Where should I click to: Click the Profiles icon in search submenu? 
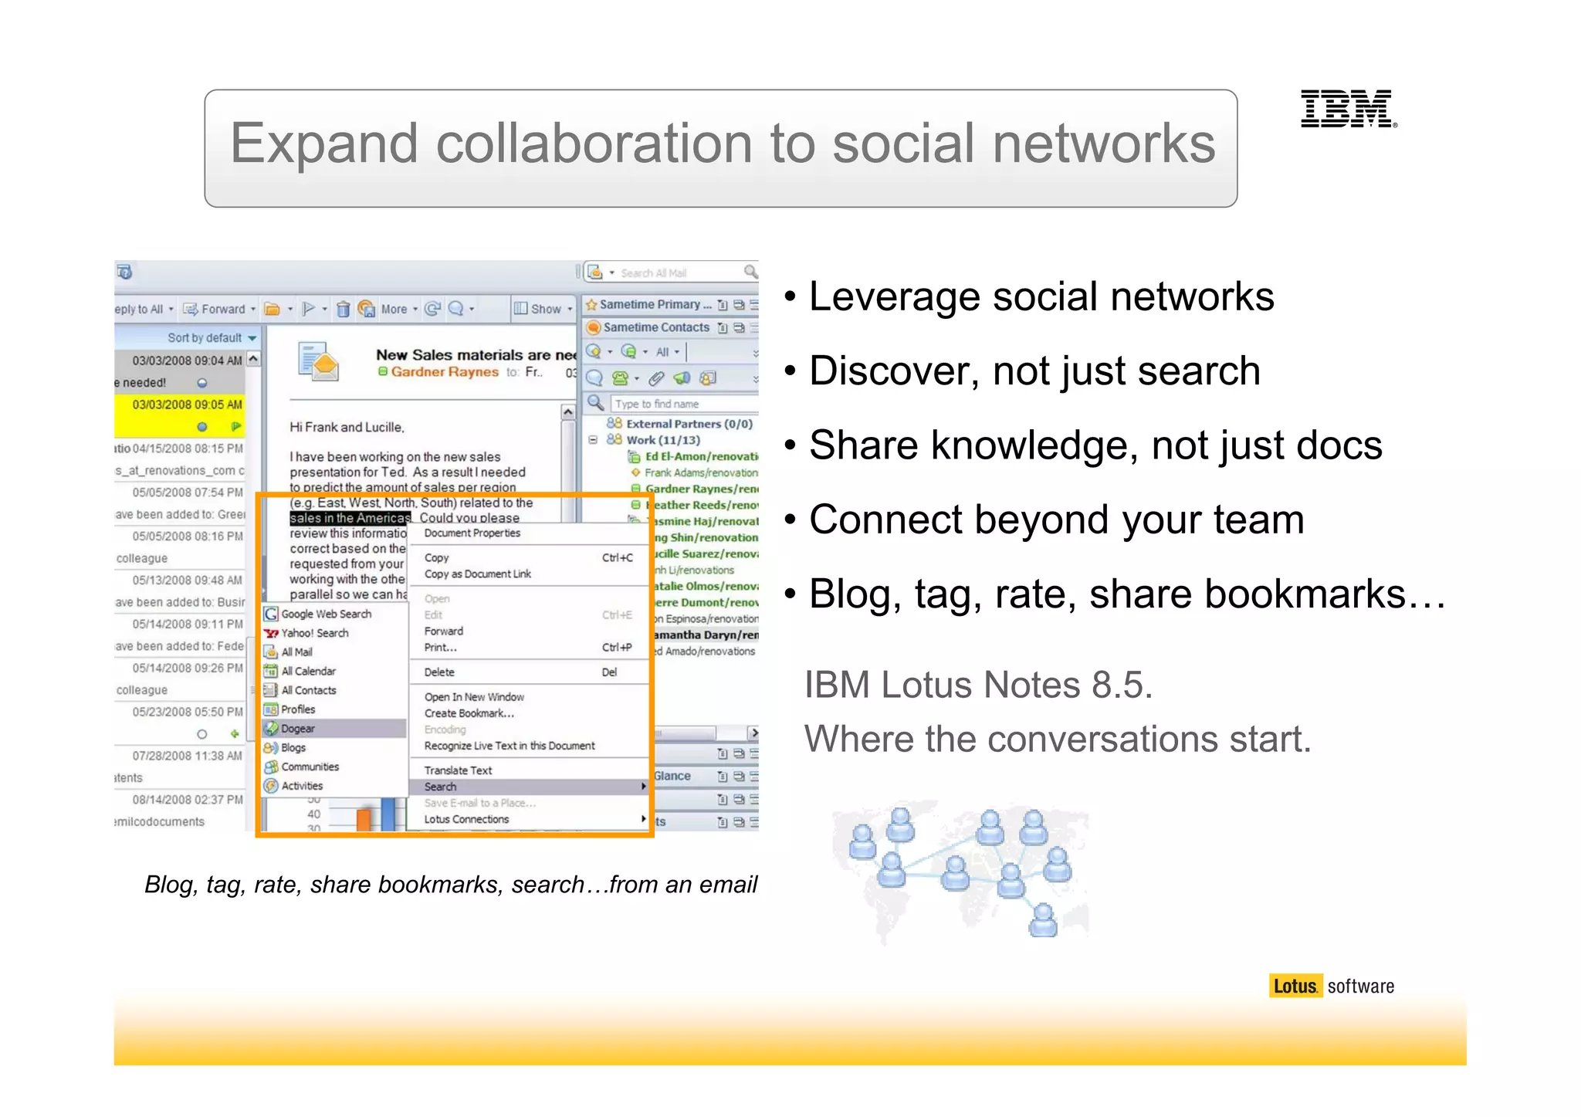pyautogui.click(x=271, y=710)
